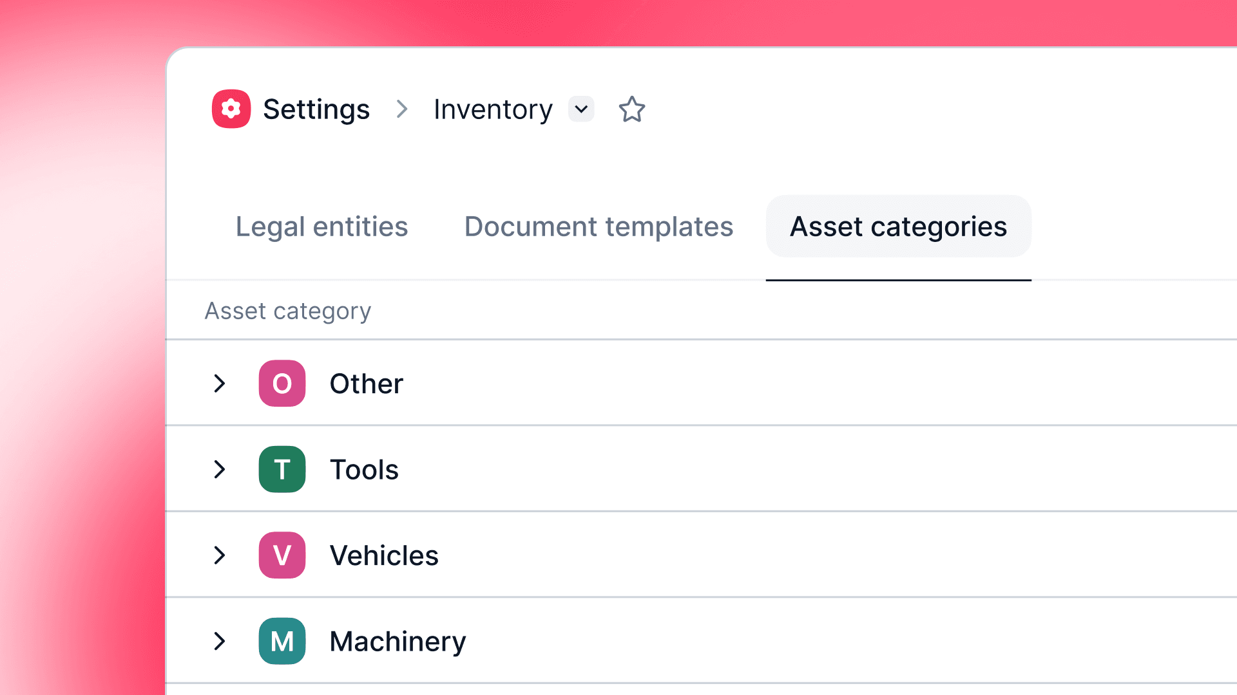Select the Machinery category name

398,642
